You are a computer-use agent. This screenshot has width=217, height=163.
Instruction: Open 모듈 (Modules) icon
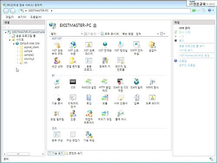click(105, 100)
